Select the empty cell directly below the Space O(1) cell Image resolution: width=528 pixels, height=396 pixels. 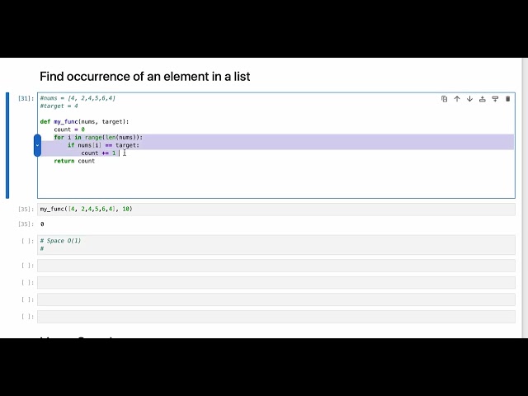click(x=276, y=266)
